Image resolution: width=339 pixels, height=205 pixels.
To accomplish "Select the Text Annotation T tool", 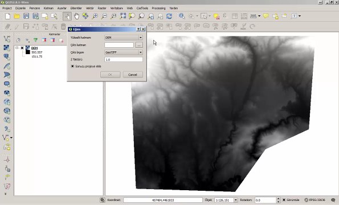I will coord(294,16).
